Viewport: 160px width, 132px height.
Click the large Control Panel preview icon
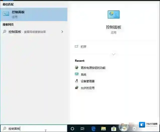(x=114, y=15)
